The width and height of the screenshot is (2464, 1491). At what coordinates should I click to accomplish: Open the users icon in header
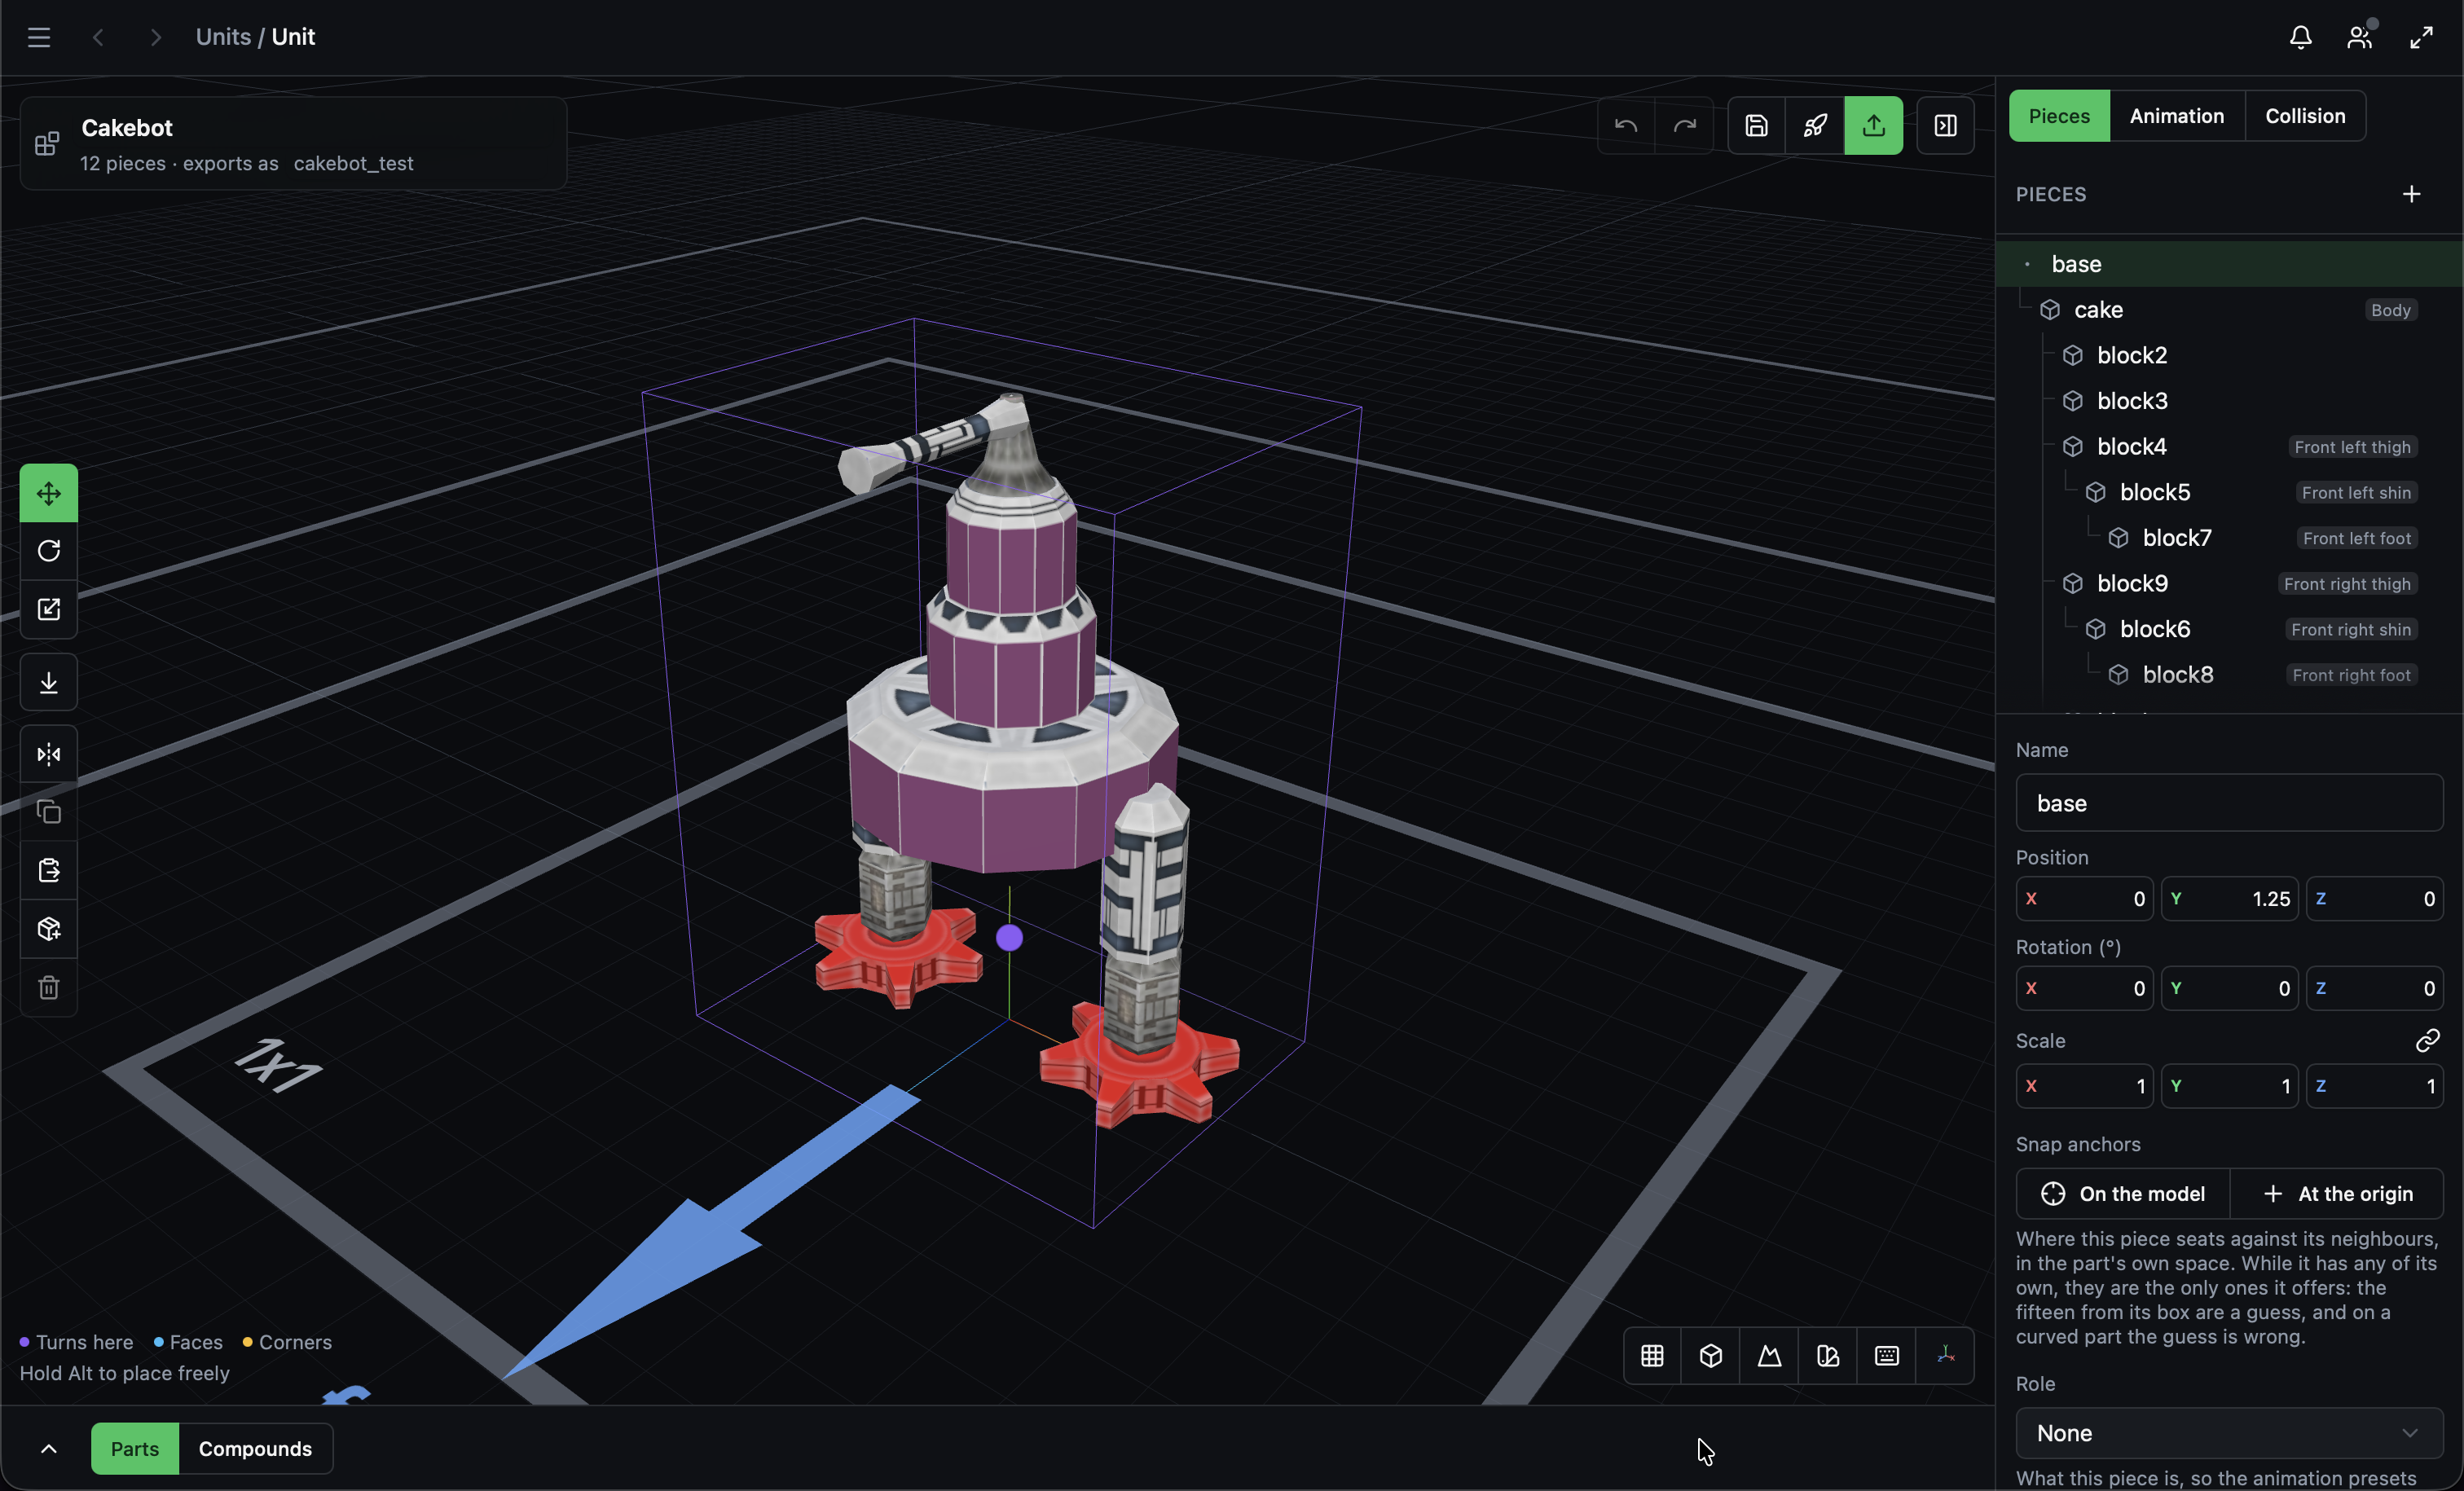tap(2360, 37)
